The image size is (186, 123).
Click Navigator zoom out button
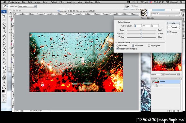(x=163, y=74)
